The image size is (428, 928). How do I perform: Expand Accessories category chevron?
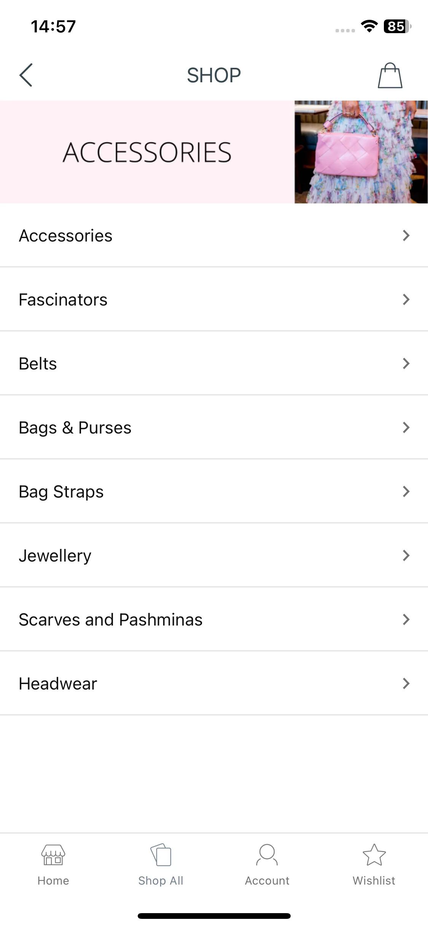click(x=406, y=235)
